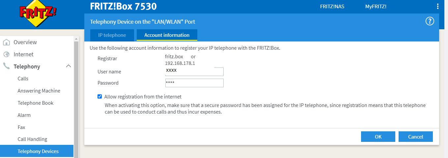Open FRITZ!NAS link
The height and width of the screenshot is (158, 448).
pyautogui.click(x=332, y=7)
